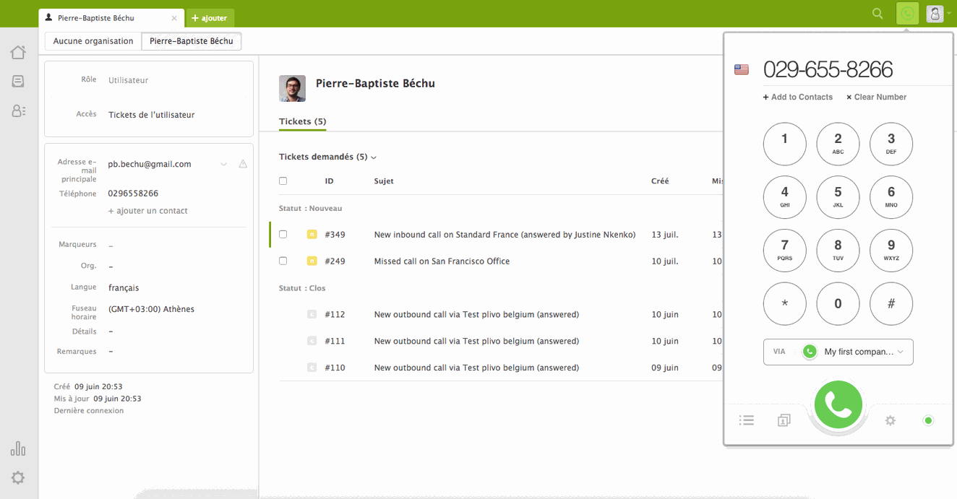Open the Home dashboard icon in sidebar

coord(18,52)
